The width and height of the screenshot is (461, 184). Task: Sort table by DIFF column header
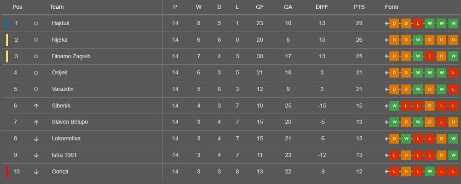[322, 7]
